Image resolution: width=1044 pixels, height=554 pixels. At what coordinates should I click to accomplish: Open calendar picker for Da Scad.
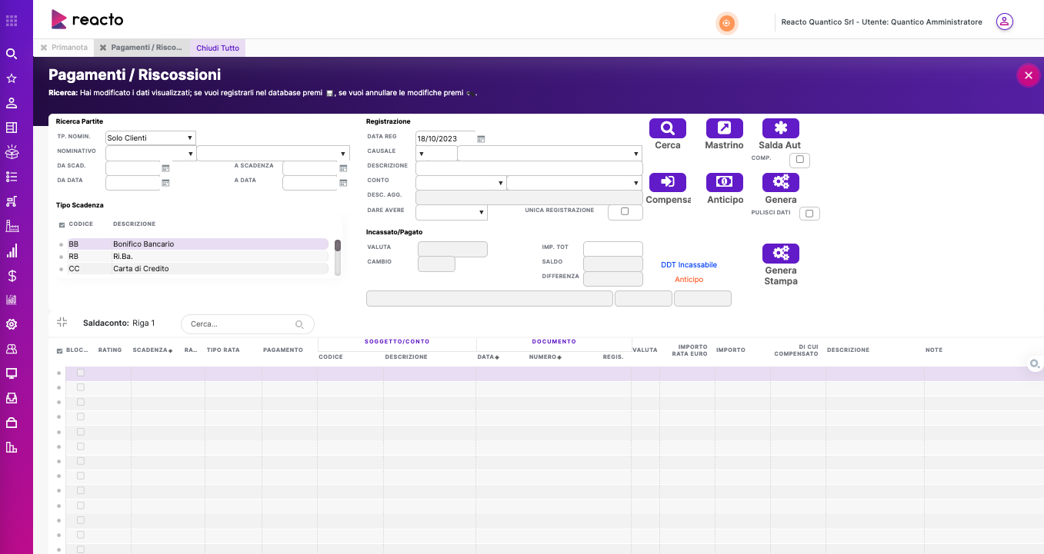pos(165,168)
